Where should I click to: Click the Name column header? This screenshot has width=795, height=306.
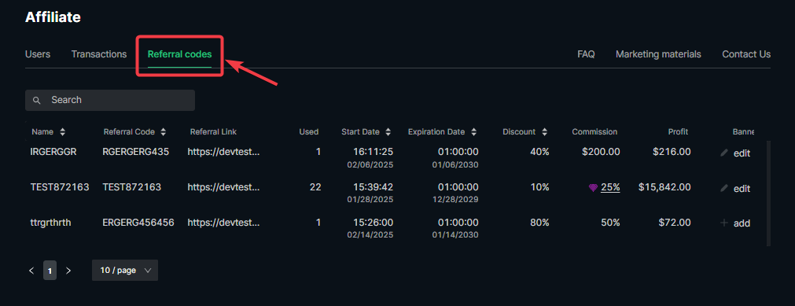42,132
